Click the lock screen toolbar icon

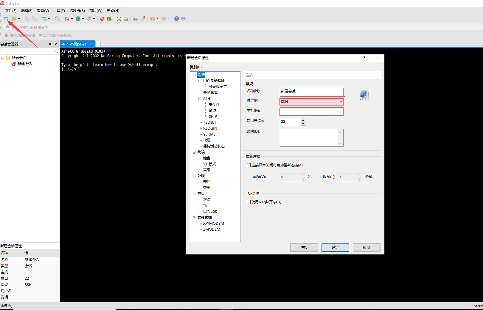click(126, 18)
